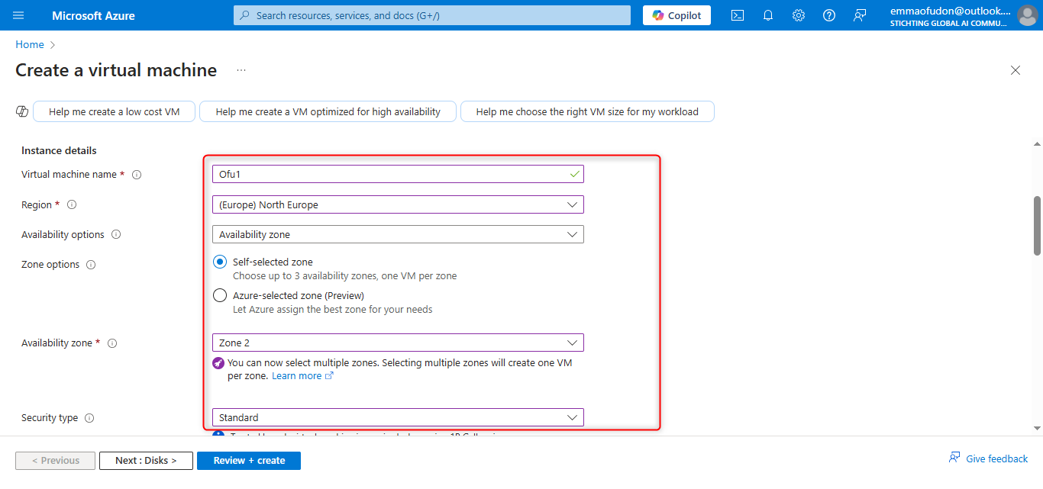Viewport: 1043px width, 489px height.
Task: Click the Virtual machine name field containing Ofu1
Action: [398, 174]
